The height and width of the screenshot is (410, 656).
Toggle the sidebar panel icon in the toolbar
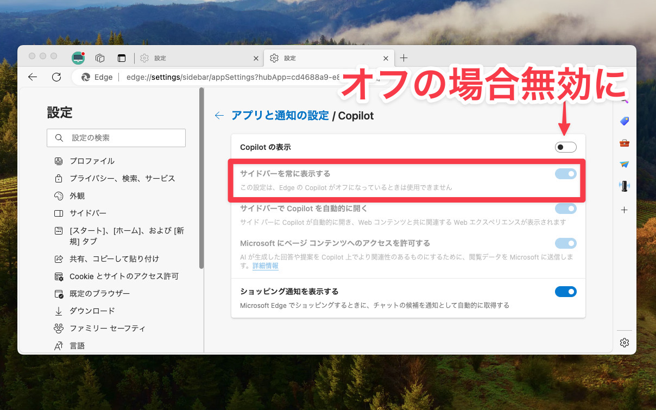(121, 57)
